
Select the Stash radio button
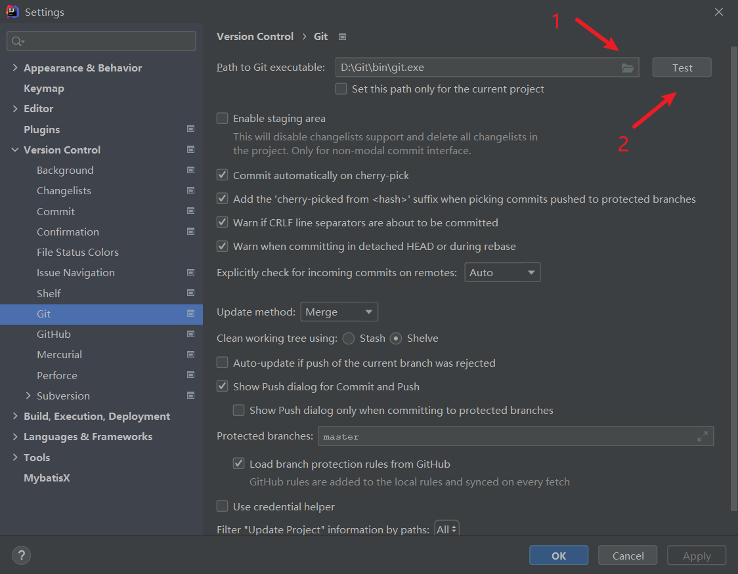coord(349,338)
